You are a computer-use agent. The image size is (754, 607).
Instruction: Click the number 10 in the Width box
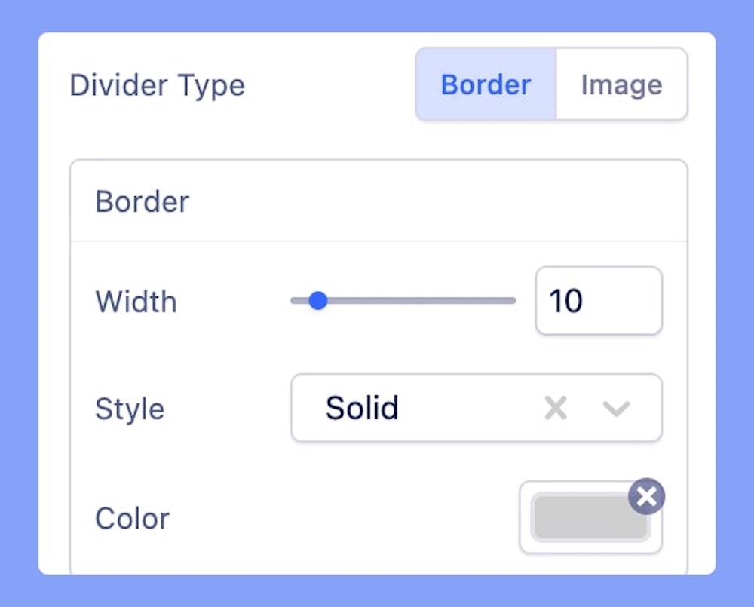[x=565, y=302]
